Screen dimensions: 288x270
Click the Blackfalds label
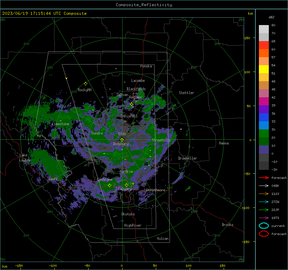(x=136, y=89)
